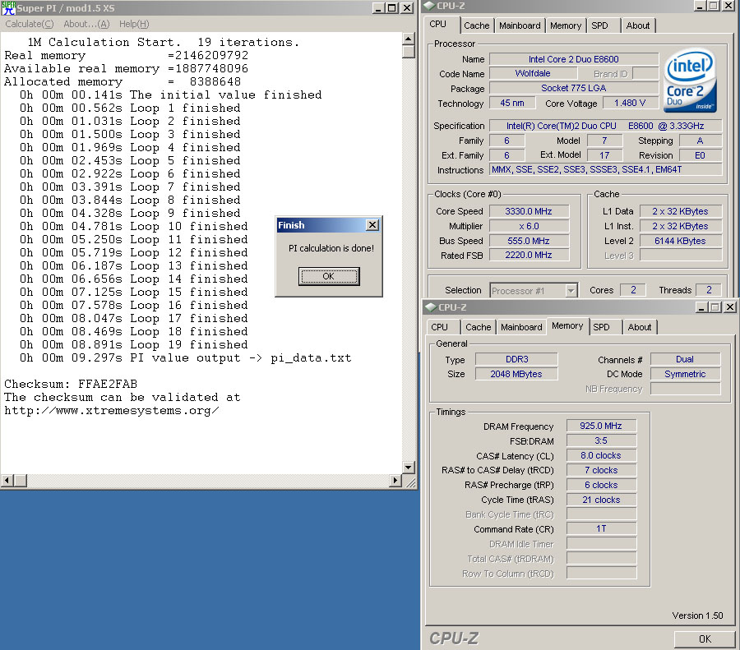Close the Finish dialog with X

pyautogui.click(x=372, y=225)
